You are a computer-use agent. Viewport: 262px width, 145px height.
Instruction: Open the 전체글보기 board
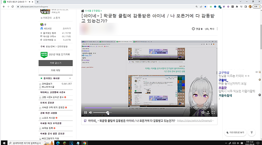[47, 84]
